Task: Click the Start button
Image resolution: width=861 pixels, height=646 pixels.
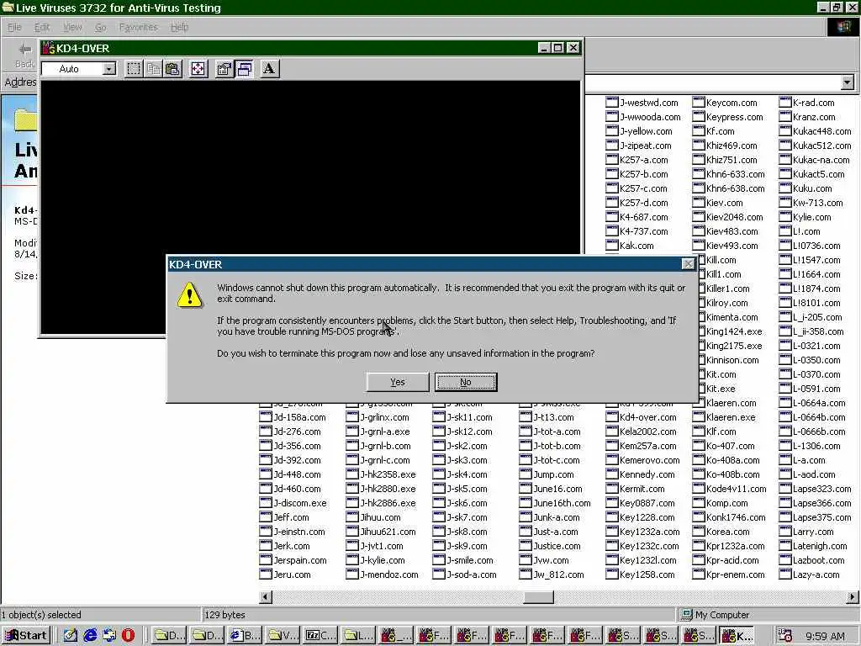Action: pos(26,636)
